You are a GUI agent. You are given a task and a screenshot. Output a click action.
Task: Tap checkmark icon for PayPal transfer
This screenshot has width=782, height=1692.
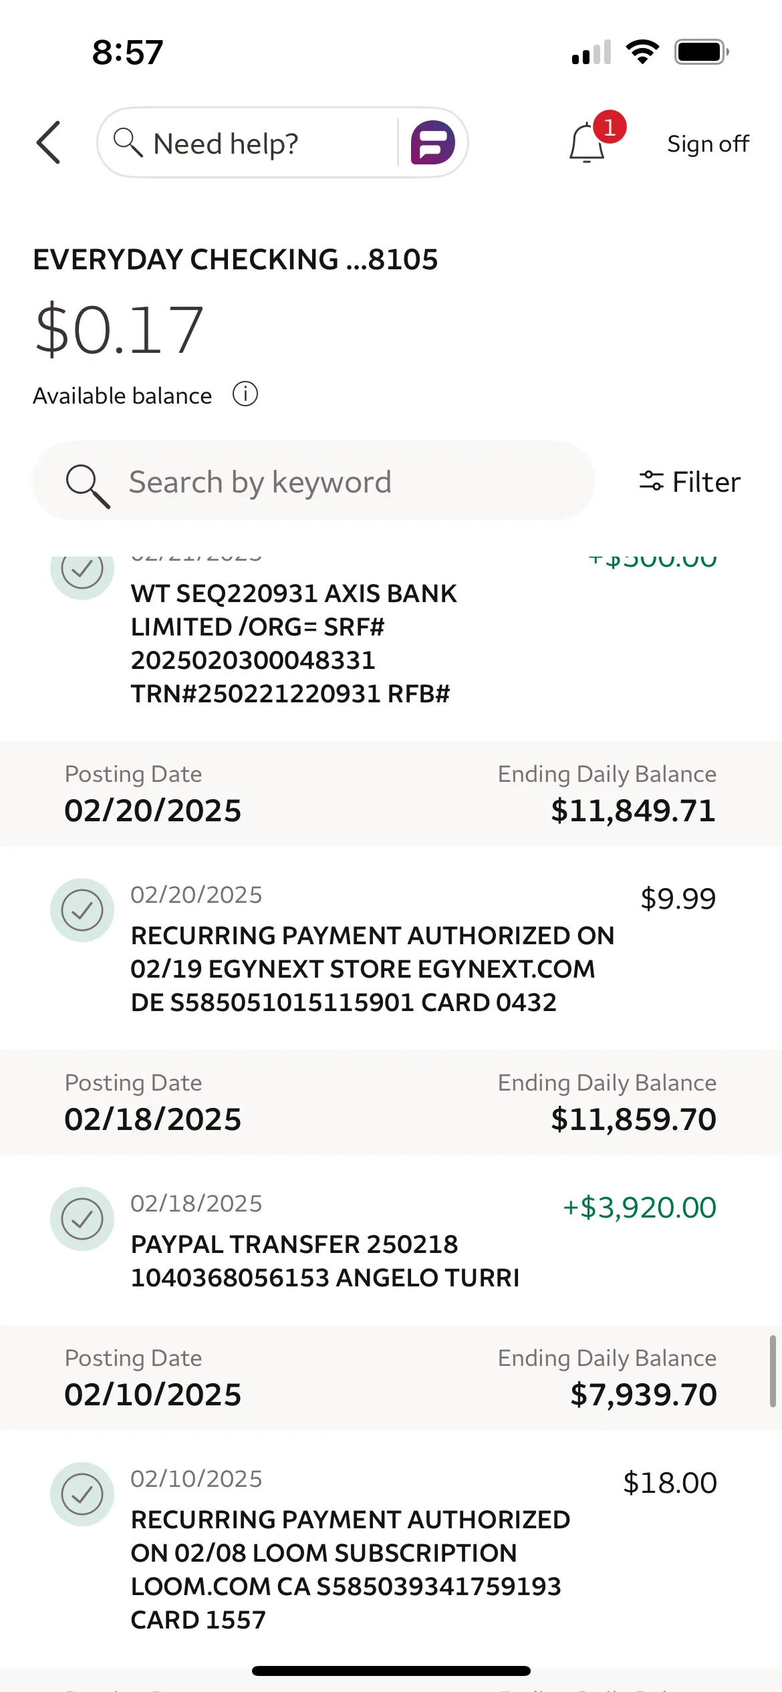pos(82,1218)
